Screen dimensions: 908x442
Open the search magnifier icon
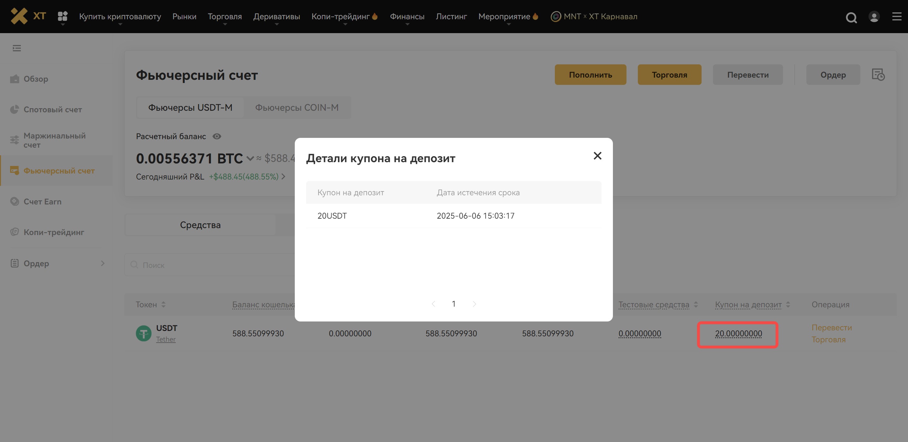click(851, 17)
